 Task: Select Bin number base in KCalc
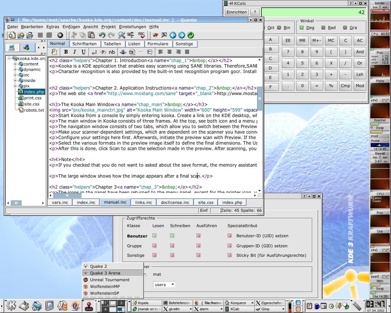coord(279,28)
